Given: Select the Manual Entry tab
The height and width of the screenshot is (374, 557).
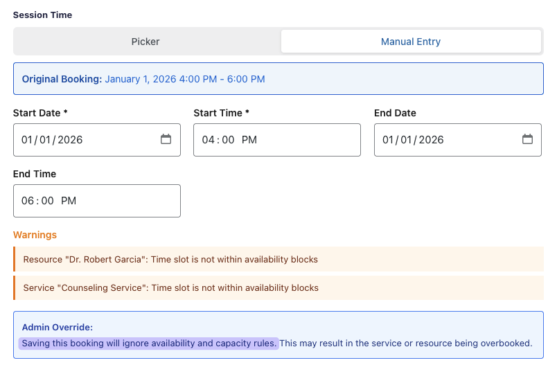Looking at the screenshot, I should [x=411, y=42].
